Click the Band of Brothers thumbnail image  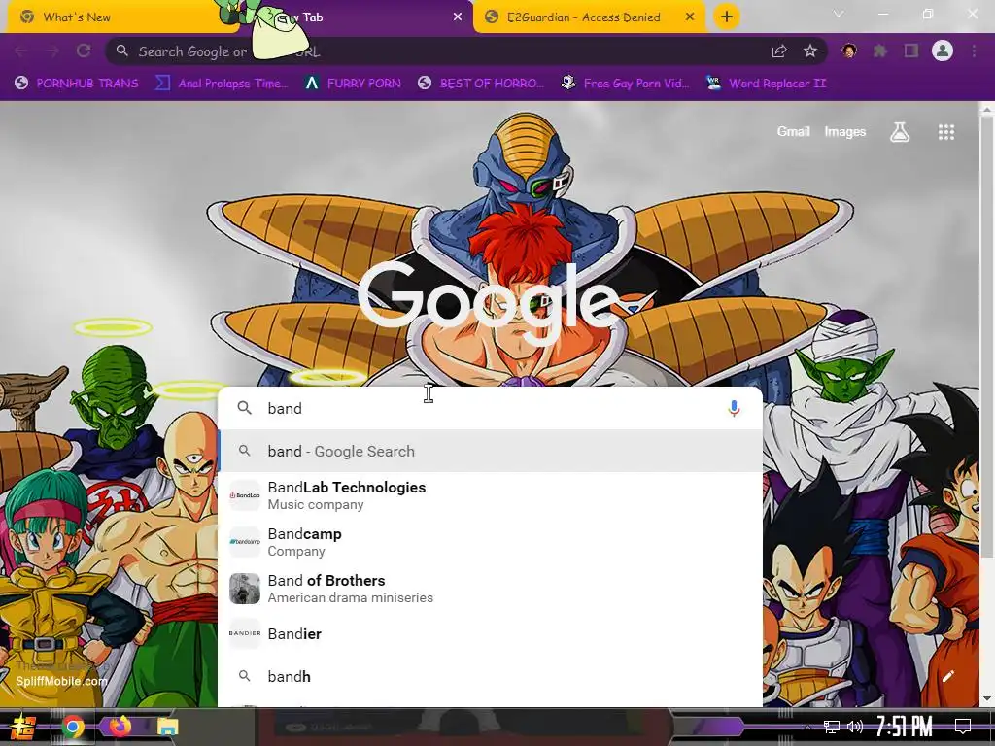(244, 589)
